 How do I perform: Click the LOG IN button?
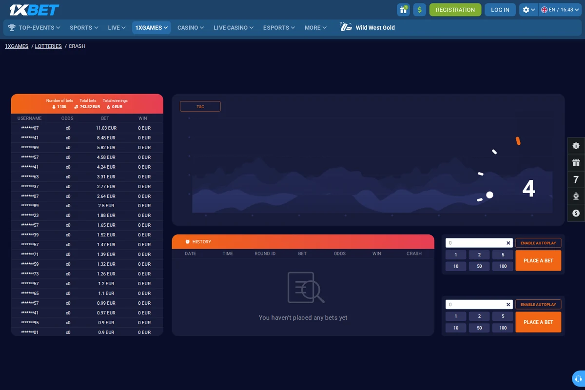coord(500,10)
